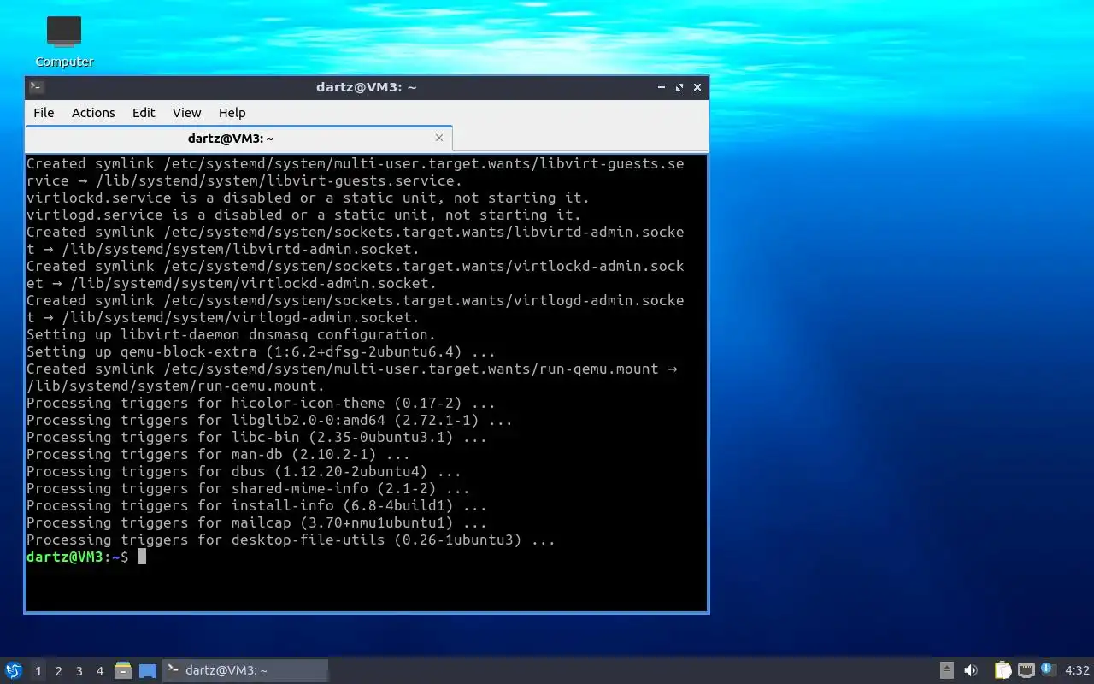This screenshot has width=1094, height=684.
Task: Open the volume speaker tray icon
Action: (x=971, y=670)
